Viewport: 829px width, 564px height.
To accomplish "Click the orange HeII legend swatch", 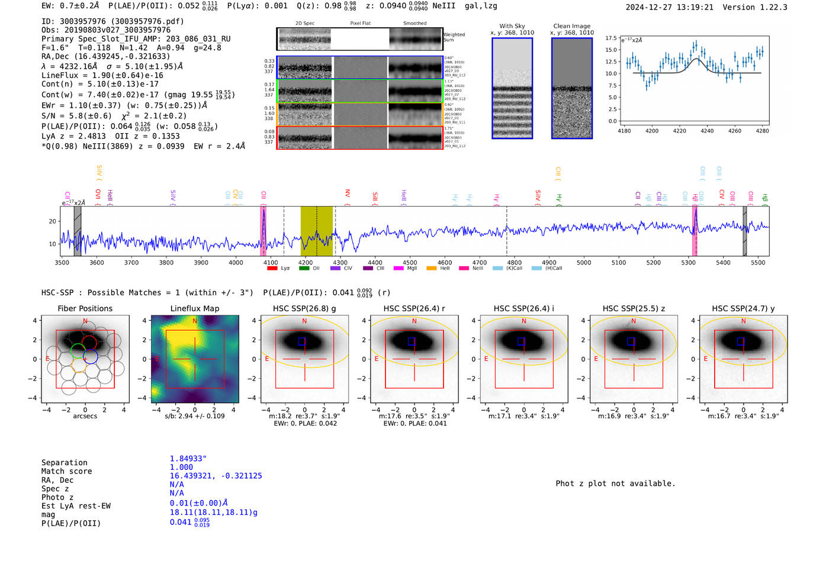I will (x=431, y=268).
